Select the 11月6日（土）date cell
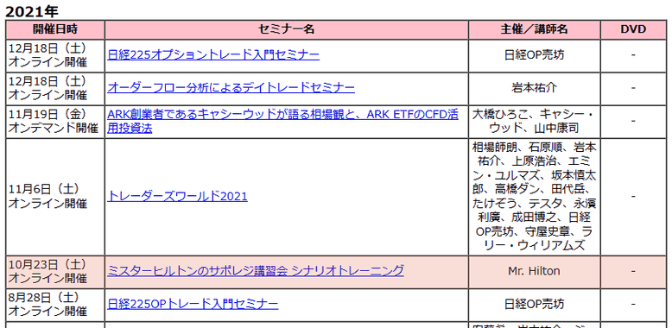The width and height of the screenshot is (672, 328). tap(55, 197)
